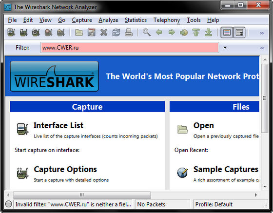Click the print packets toolbar icon
The height and width of the screenshot is (213, 273).
(129, 33)
